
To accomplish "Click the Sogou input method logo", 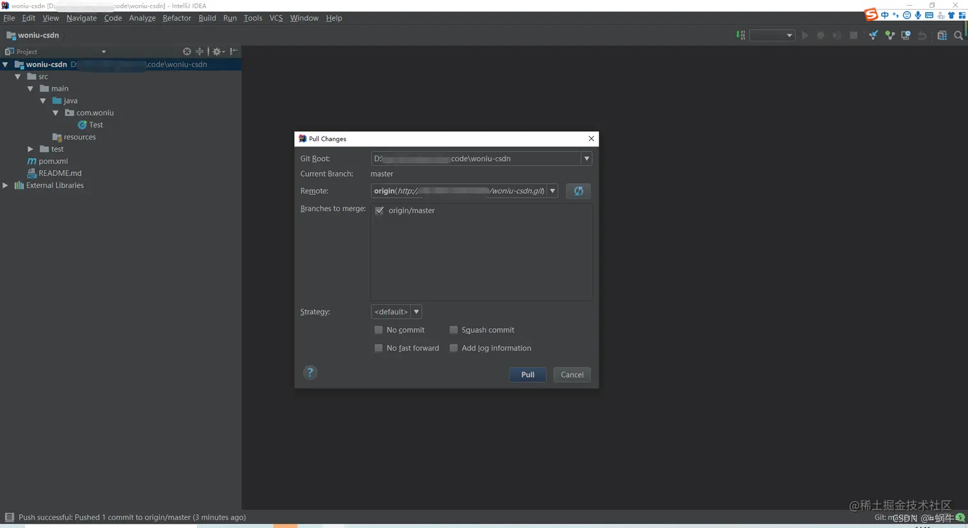I will 871,15.
